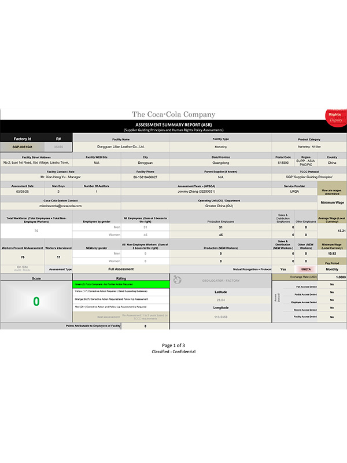Click the On Site audit mode cell
Screen dimensions: 347x463
(x=23, y=269)
